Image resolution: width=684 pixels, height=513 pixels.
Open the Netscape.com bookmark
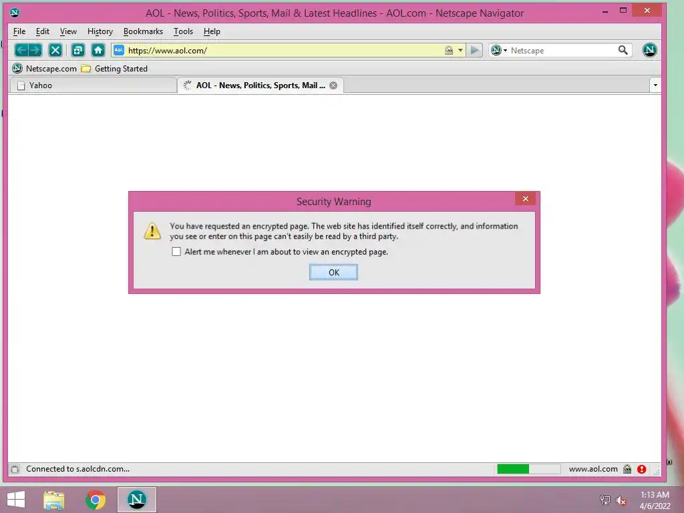click(44, 69)
